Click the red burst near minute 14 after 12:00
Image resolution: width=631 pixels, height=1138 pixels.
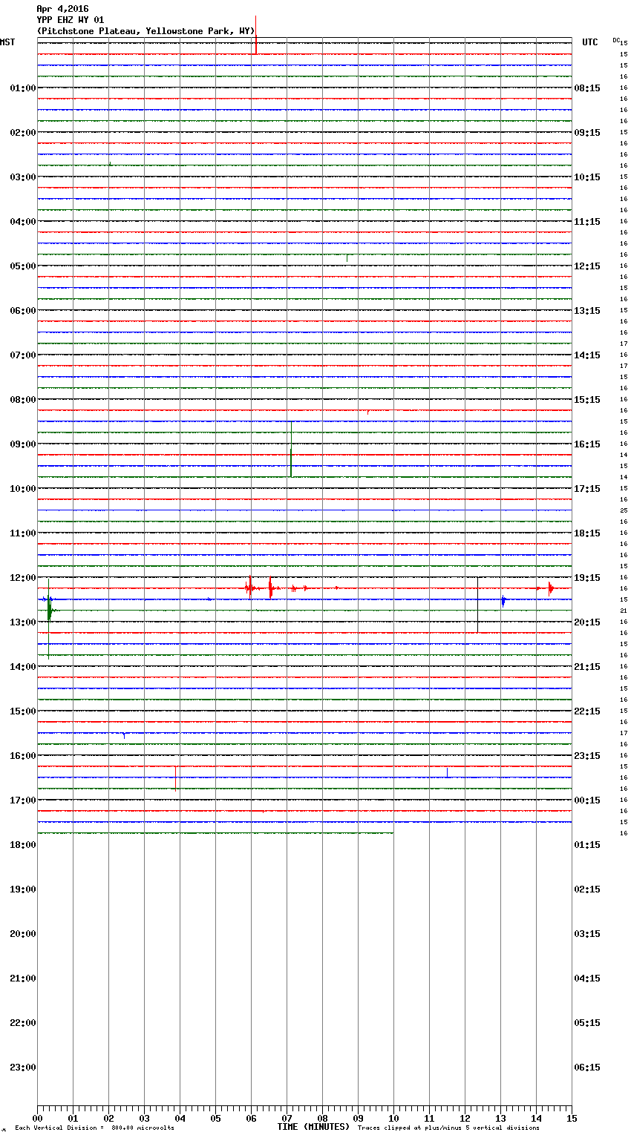pyautogui.click(x=550, y=588)
